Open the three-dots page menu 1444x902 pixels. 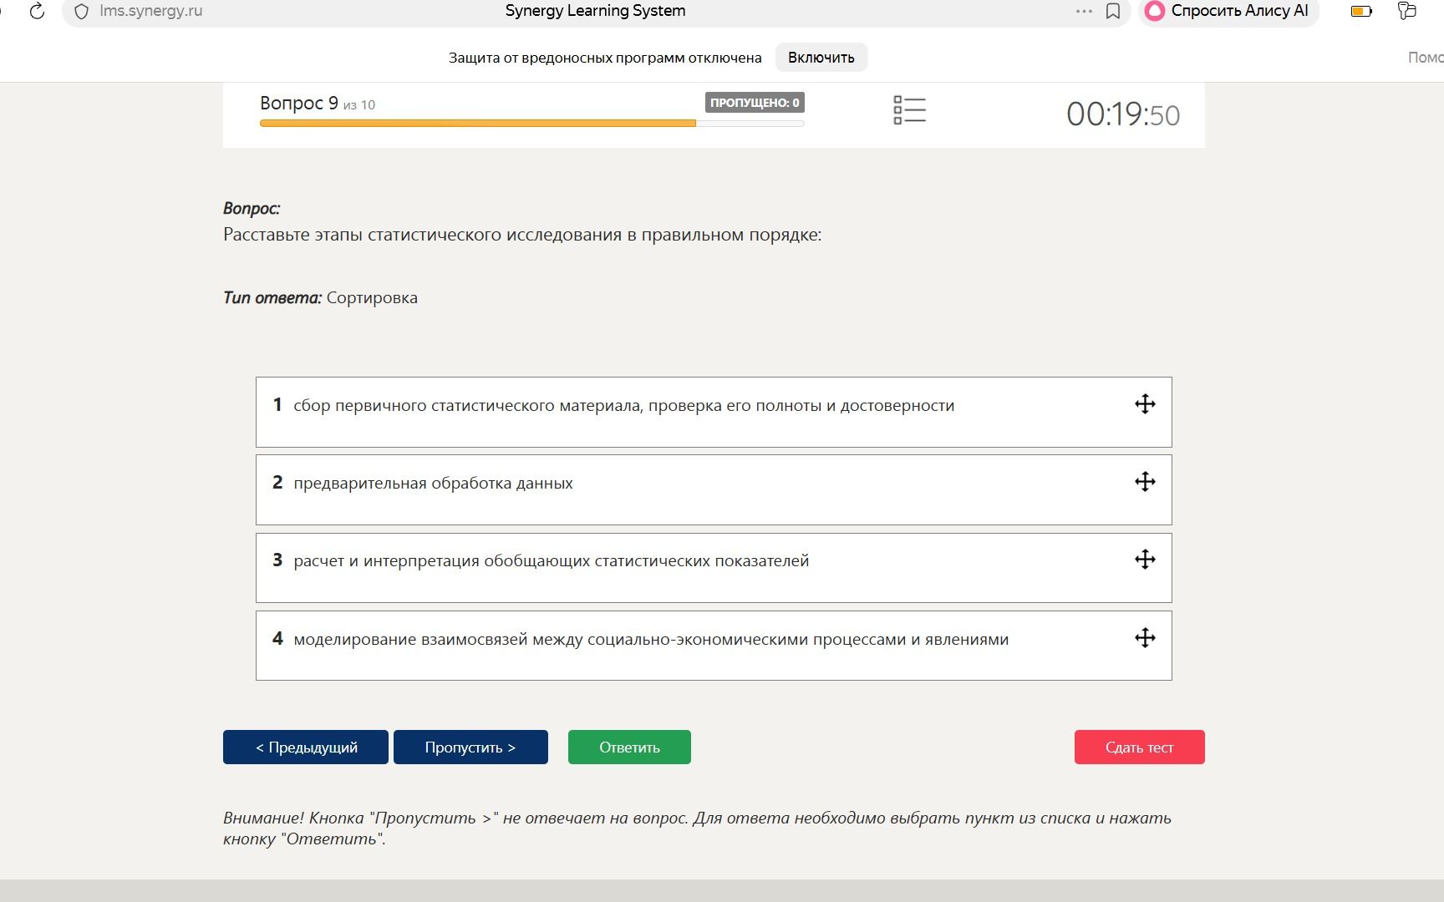1084,12
